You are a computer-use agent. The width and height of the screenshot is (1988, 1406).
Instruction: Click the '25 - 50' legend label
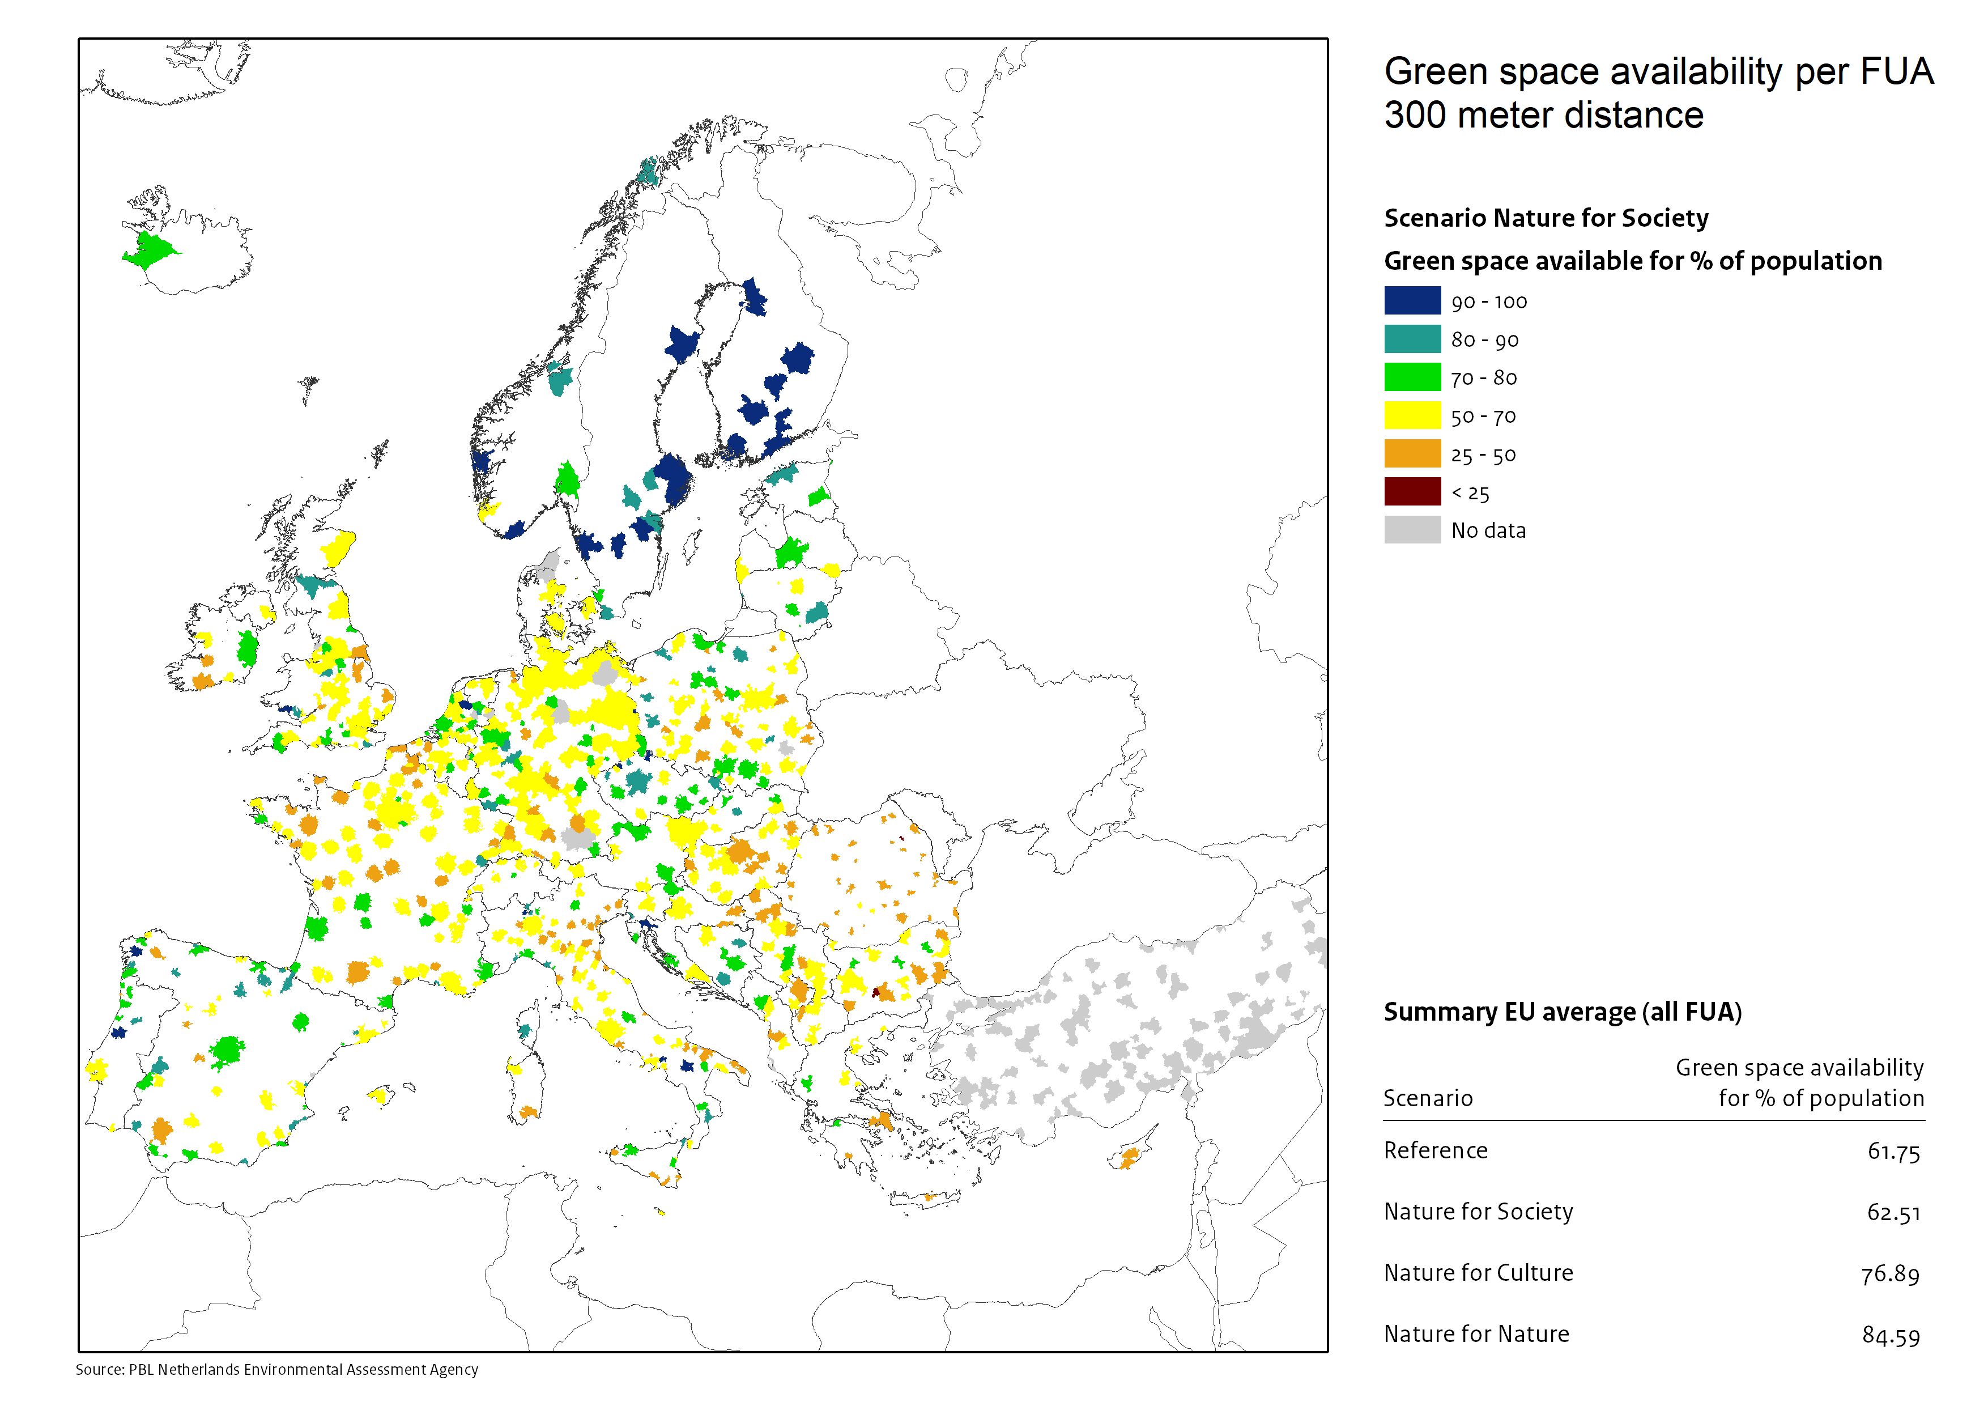point(1484,455)
